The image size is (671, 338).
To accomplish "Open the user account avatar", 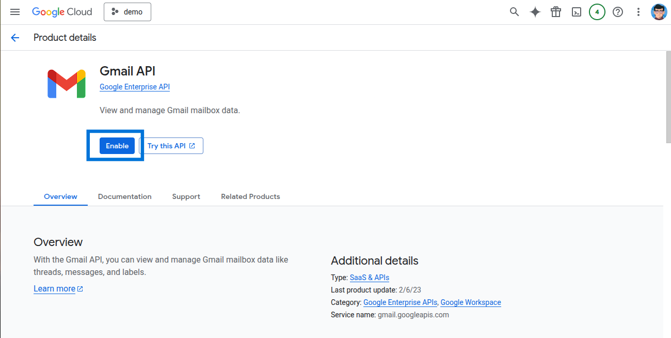I will point(659,12).
